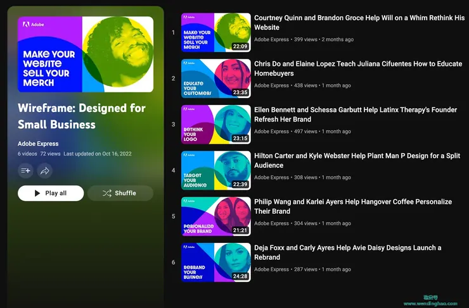Open Ellen Bennett and Schessa Garbutt video title

click(x=356, y=114)
